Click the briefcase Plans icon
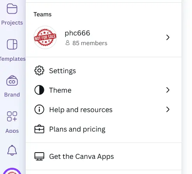Image resolution: width=192 pixels, height=174 pixels. (39, 129)
